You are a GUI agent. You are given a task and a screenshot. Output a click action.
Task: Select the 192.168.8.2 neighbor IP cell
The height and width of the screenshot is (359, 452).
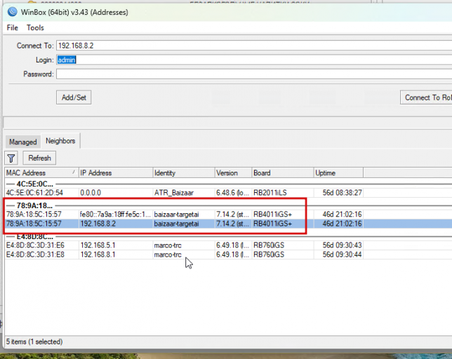pos(98,224)
